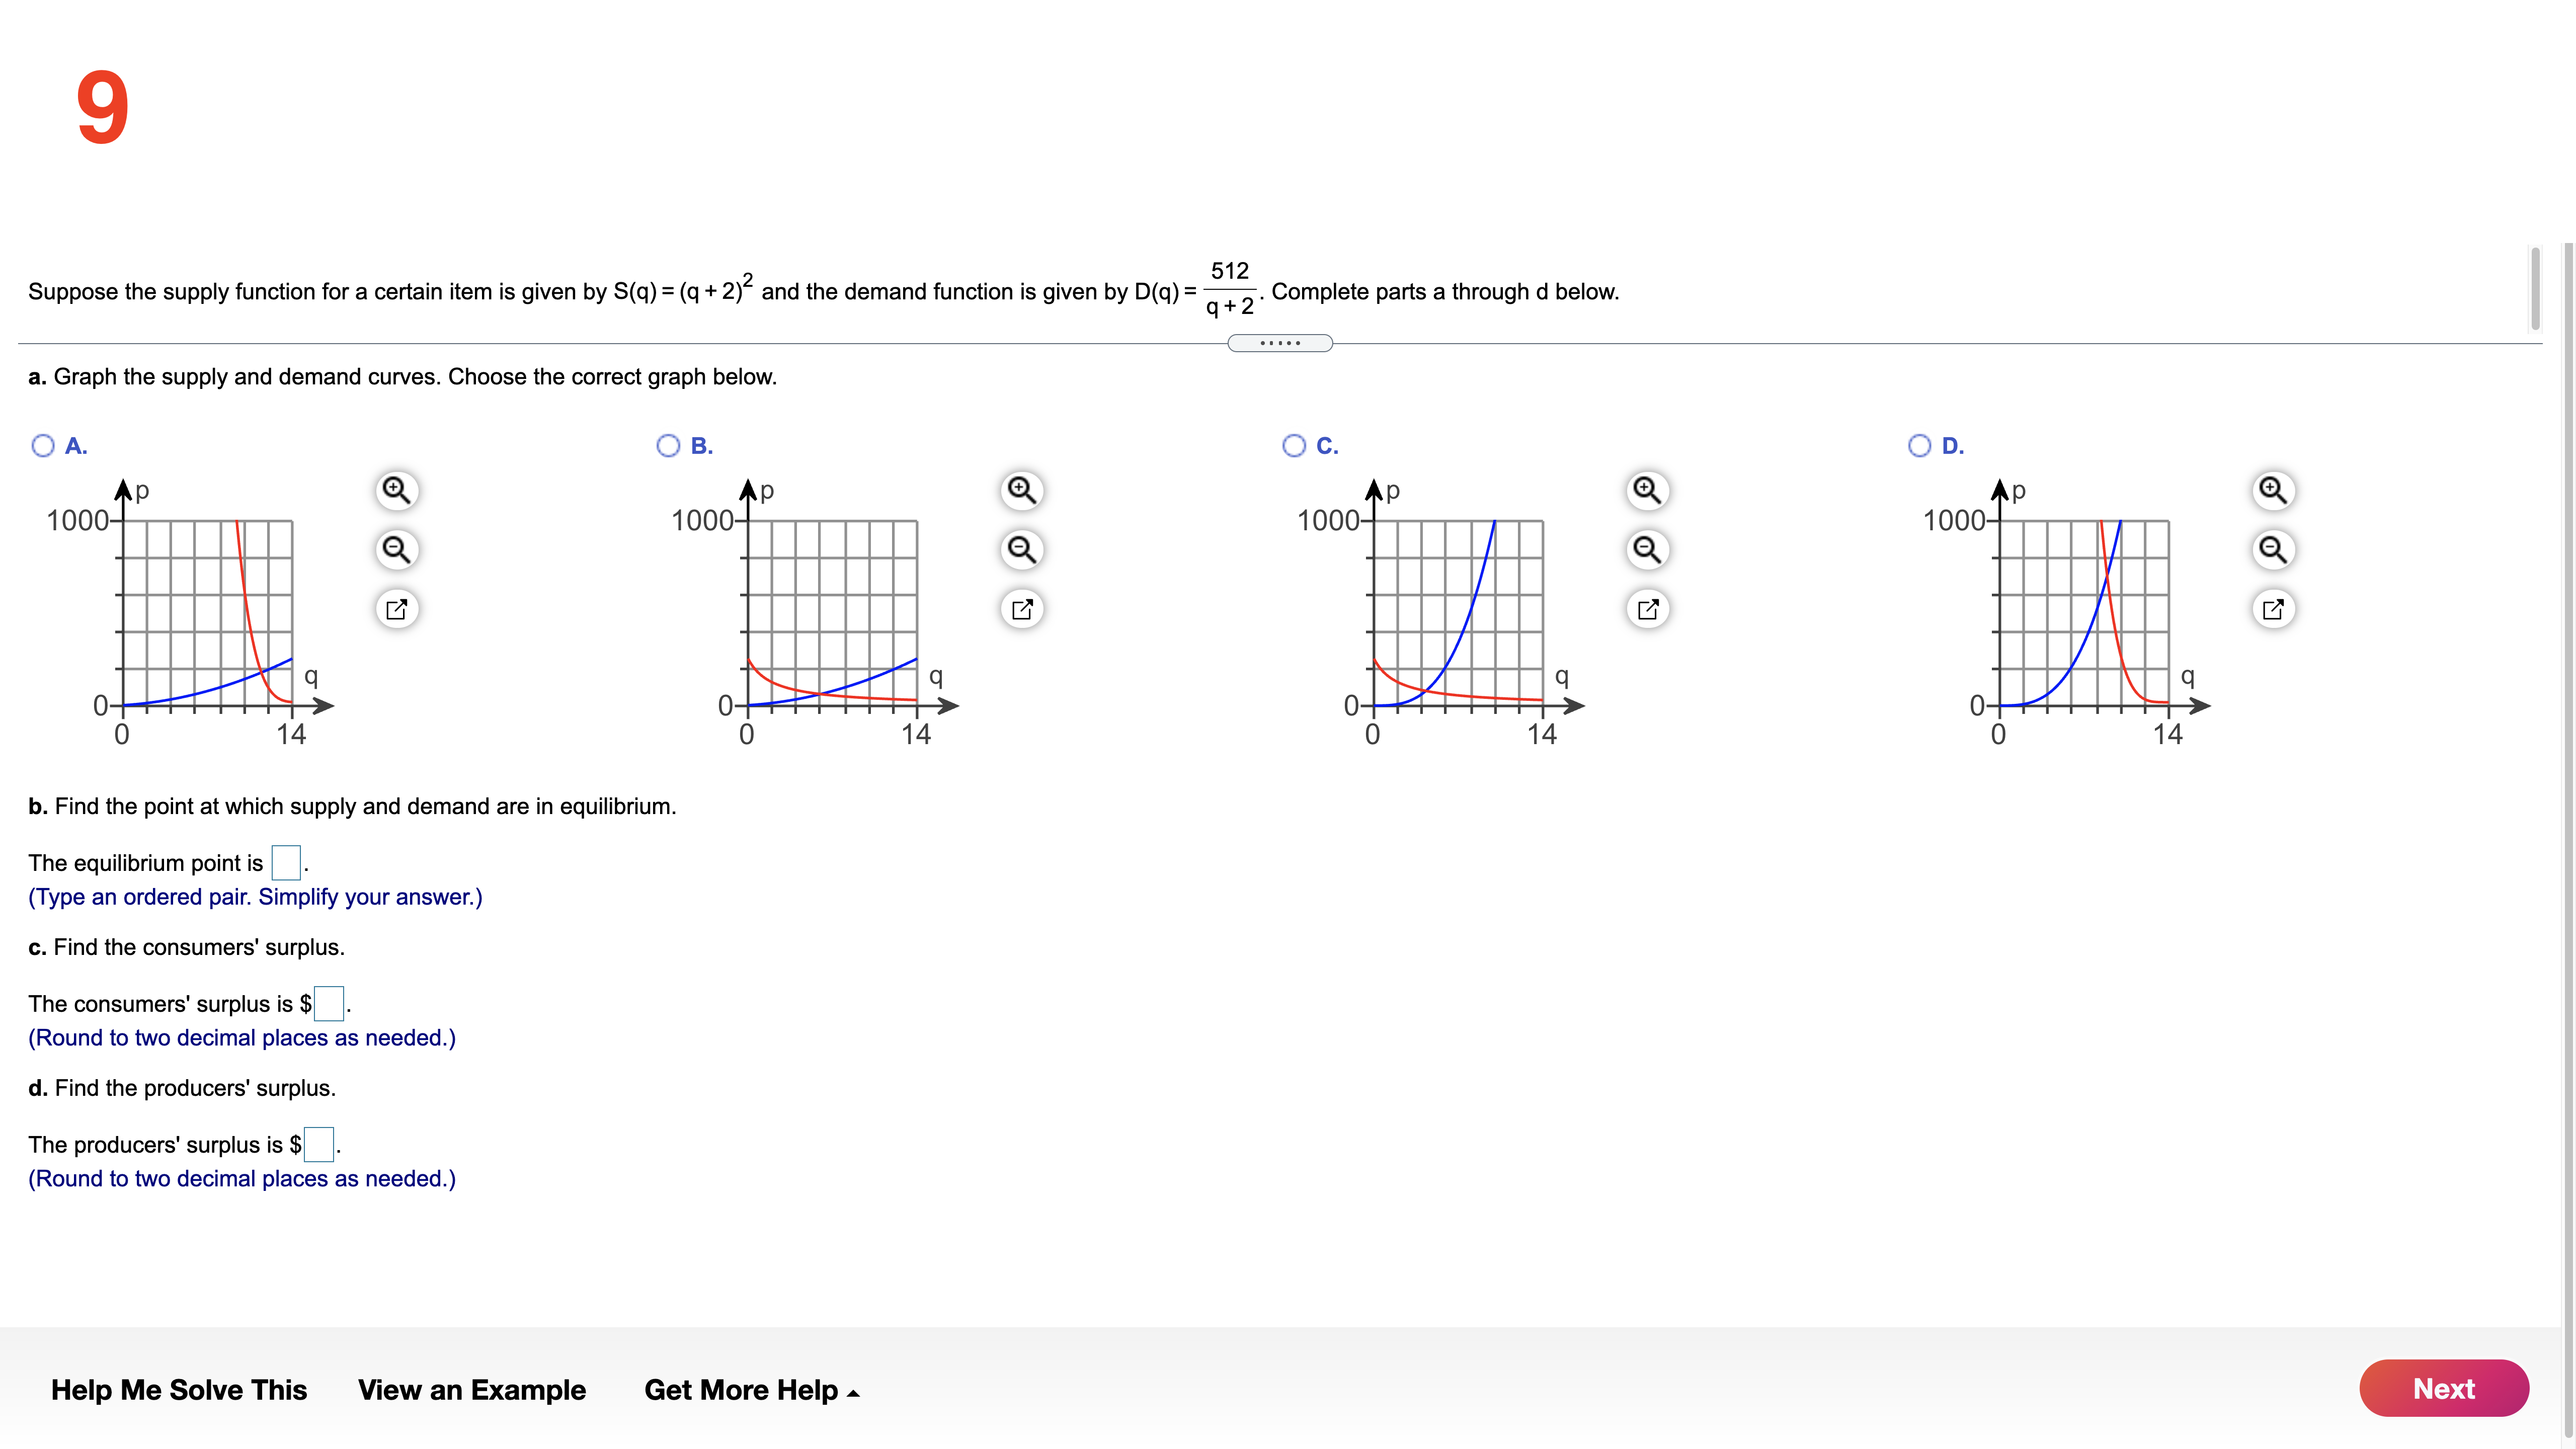Open graph B in enlarged view
Viewport: 2576px width, 1449px height.
click(1021, 608)
